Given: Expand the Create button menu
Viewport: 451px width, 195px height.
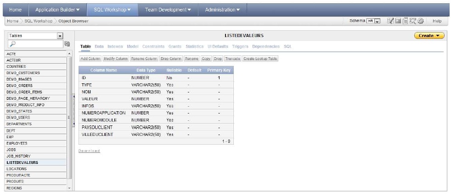Looking at the screenshot, I should click(429, 36).
